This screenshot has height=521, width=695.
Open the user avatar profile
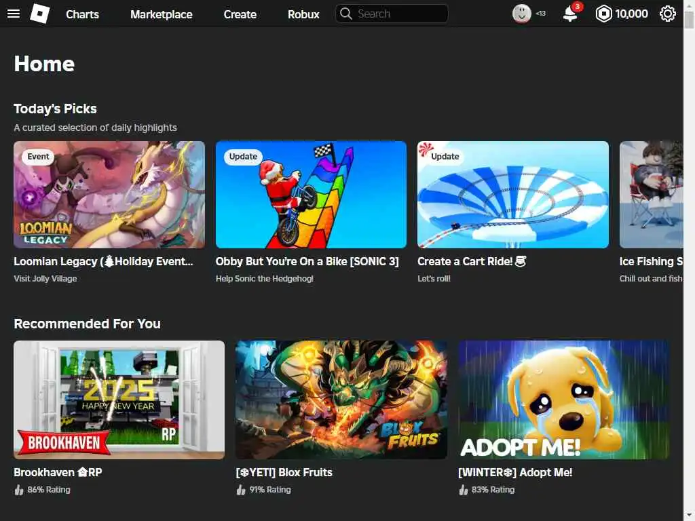coord(522,14)
